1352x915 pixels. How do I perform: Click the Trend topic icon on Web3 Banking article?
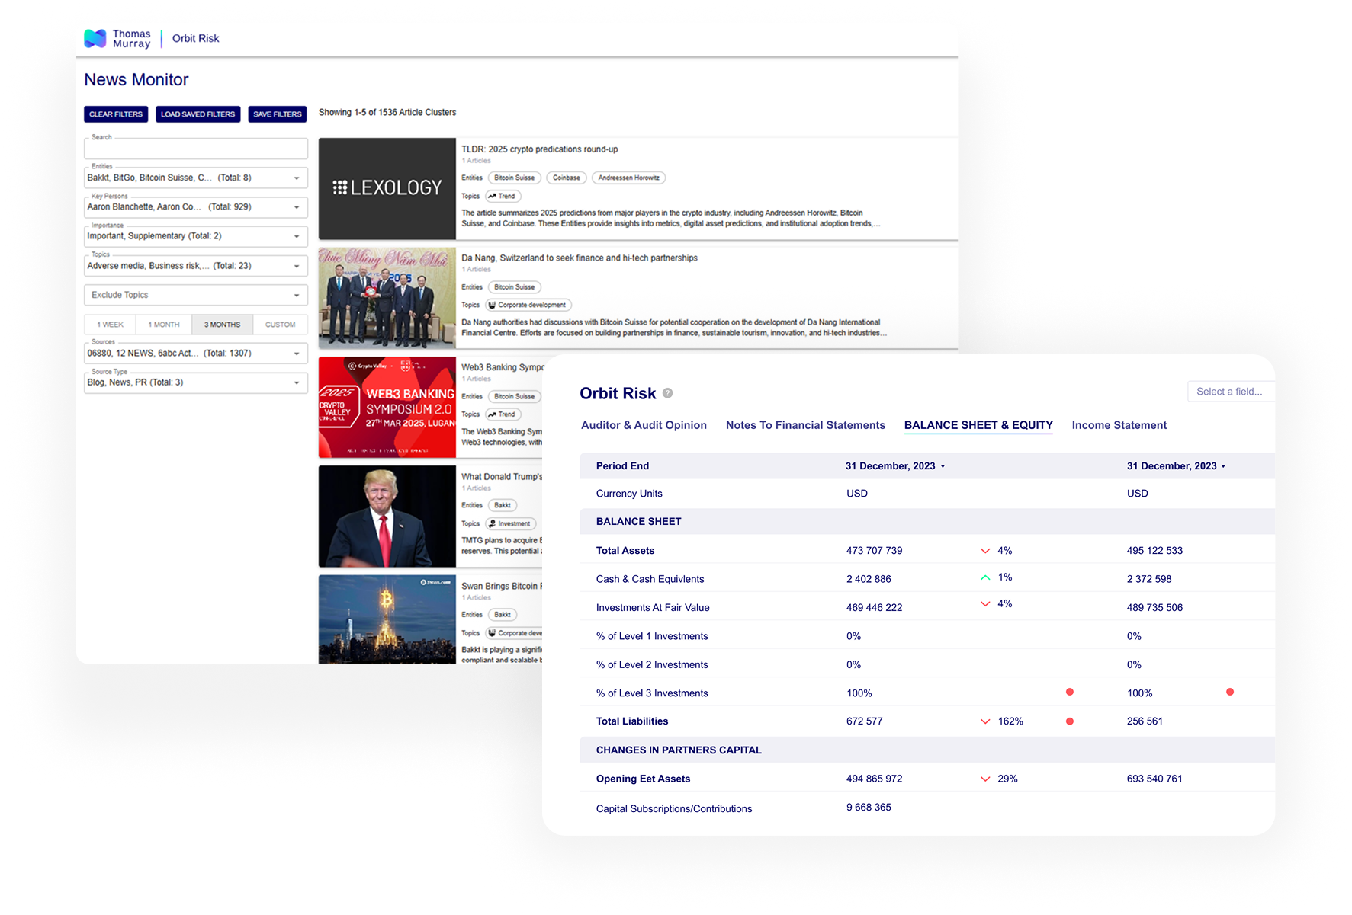pyautogui.click(x=492, y=414)
